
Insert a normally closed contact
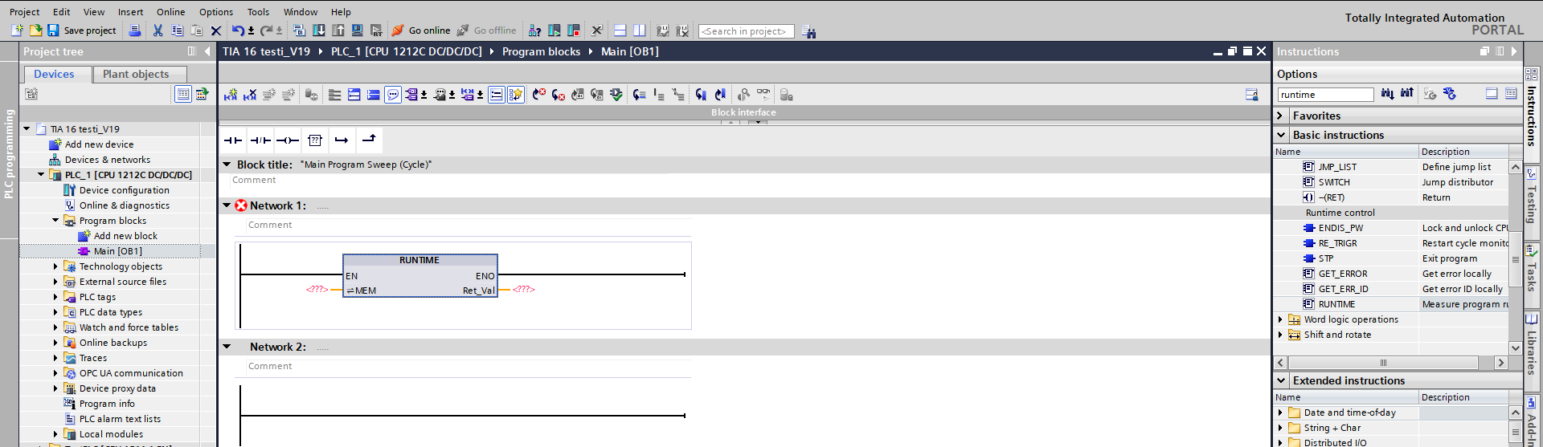point(260,140)
